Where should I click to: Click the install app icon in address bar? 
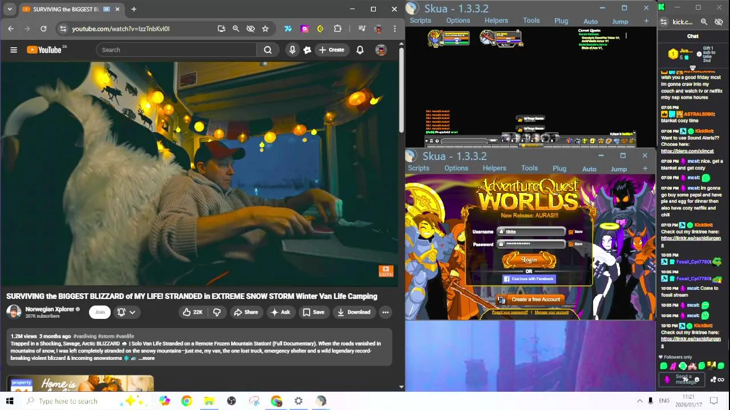click(221, 28)
